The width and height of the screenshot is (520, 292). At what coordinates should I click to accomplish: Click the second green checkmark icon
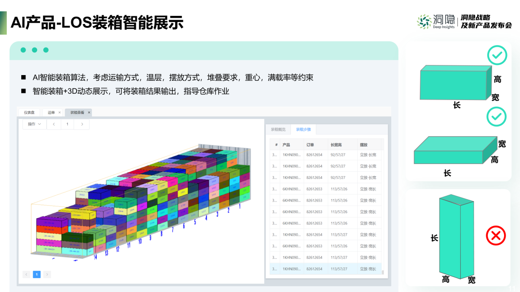tap(496, 116)
